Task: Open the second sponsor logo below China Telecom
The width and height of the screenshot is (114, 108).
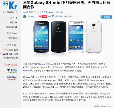Action: click(12, 78)
